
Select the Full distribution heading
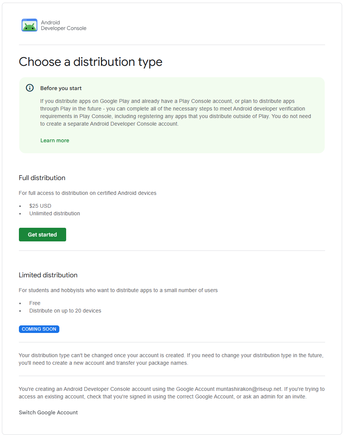[42, 178]
